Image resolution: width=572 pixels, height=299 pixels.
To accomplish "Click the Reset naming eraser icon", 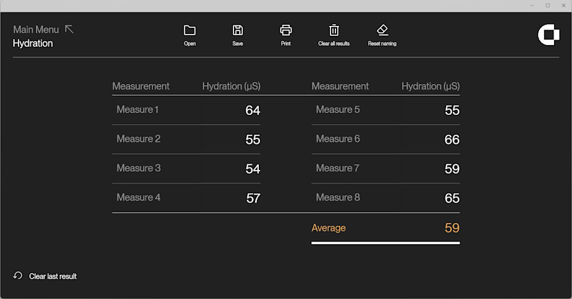I will click(x=382, y=30).
